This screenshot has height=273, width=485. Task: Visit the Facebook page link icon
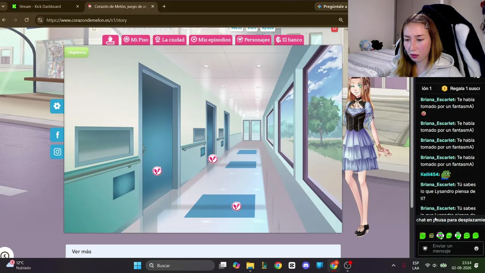coord(57,135)
